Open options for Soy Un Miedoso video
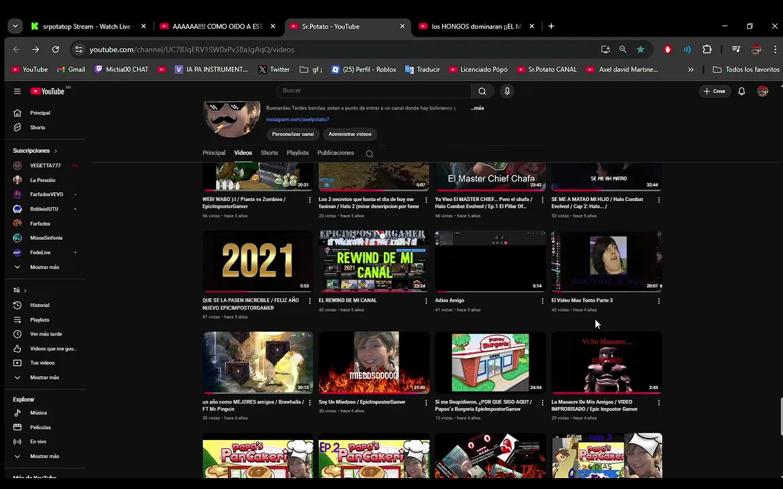 (426, 402)
